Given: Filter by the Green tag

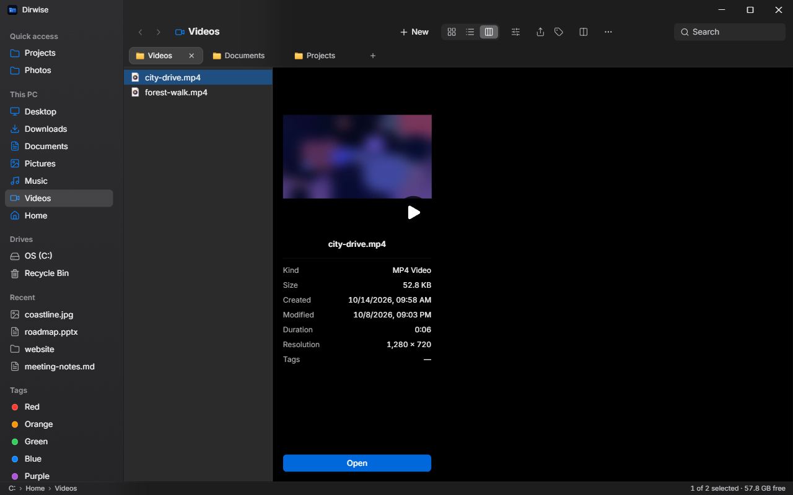Looking at the screenshot, I should point(59,441).
